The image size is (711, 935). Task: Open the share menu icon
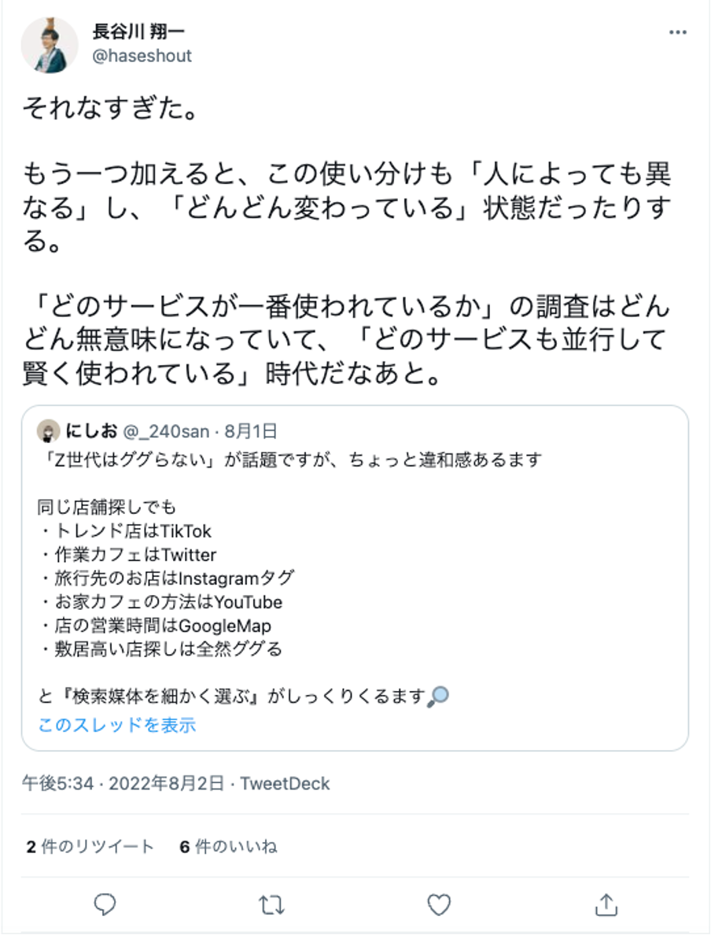point(605,904)
